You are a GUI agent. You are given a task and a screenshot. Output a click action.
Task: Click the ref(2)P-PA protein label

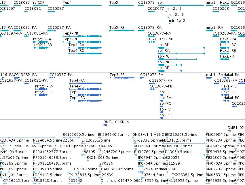pos(44,86)
